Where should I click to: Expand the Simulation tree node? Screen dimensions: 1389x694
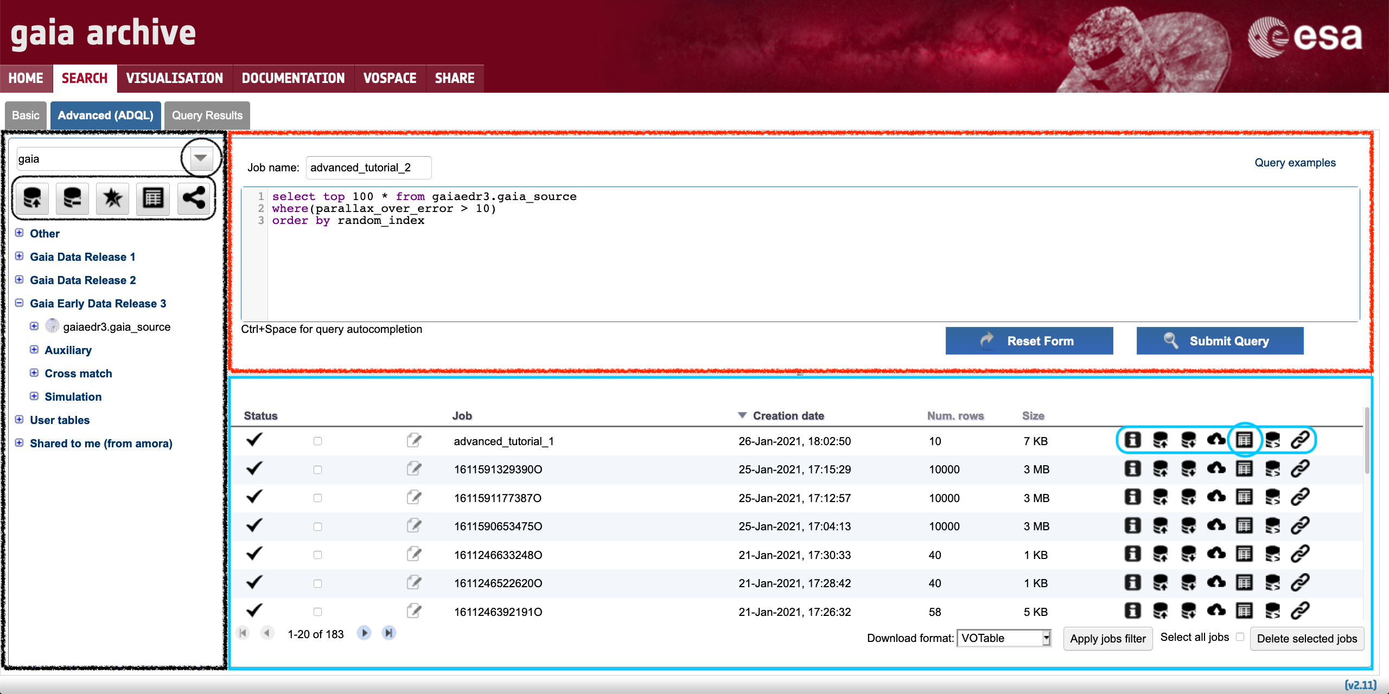point(34,396)
